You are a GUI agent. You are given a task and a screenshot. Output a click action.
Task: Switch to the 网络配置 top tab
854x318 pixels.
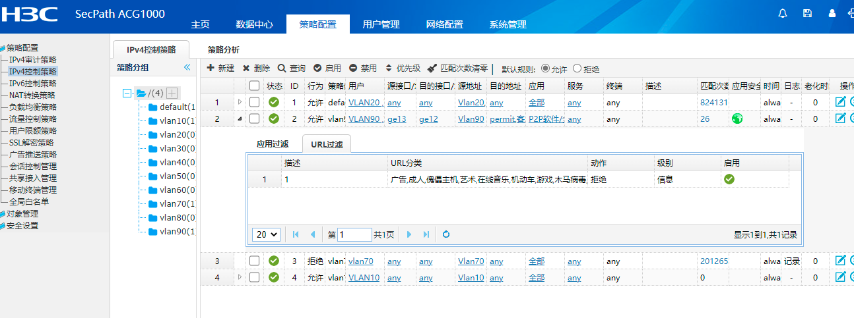[444, 24]
